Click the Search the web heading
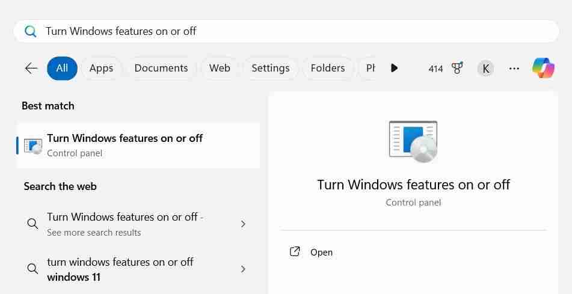 [60, 186]
